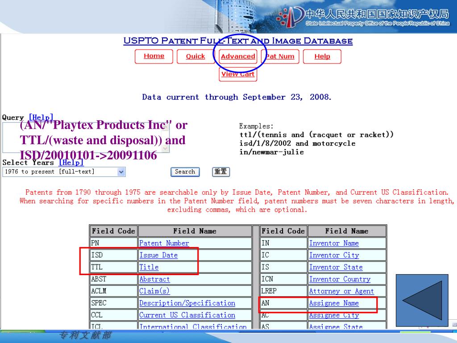
Task: Select the AN field code cell
Action: 283,303
